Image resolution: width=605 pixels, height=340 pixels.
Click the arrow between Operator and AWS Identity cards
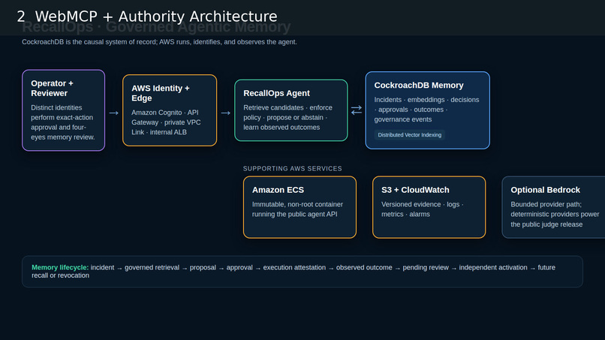coord(114,113)
